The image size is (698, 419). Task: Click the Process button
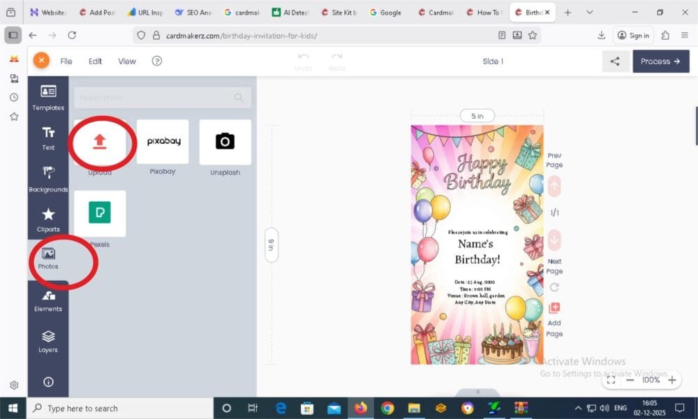660,61
